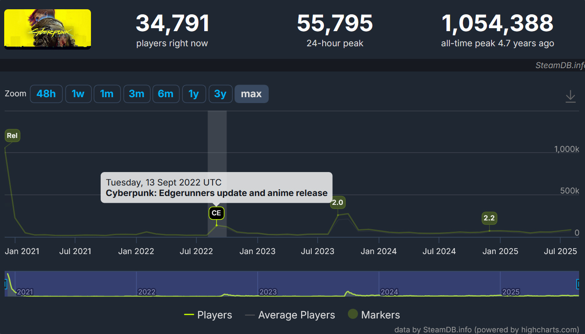Viewport: 585px width, 334px height.
Task: Click the 'players right now' label
Action: tap(172, 43)
